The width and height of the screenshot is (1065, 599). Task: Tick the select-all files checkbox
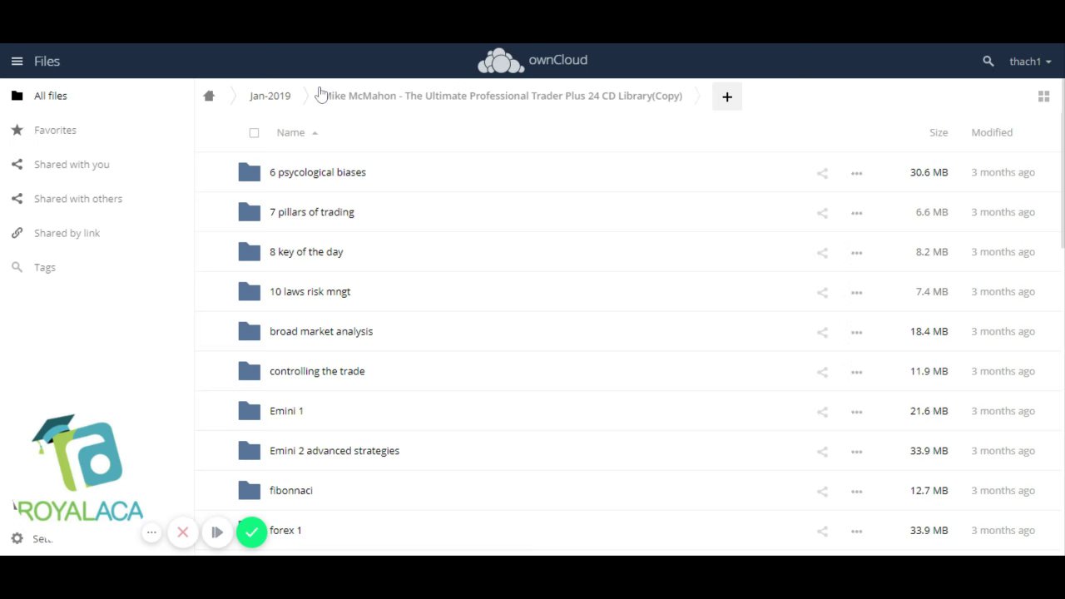(x=254, y=133)
